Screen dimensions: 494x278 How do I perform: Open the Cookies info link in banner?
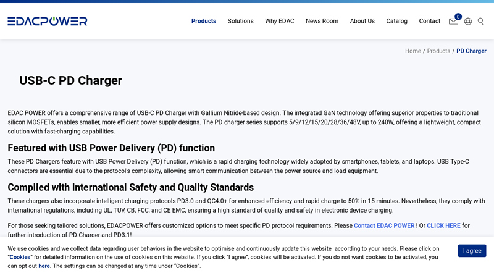coord(20,257)
